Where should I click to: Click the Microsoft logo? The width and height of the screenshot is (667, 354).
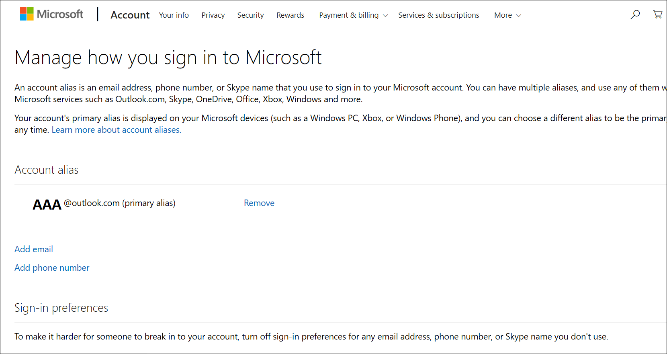51,14
